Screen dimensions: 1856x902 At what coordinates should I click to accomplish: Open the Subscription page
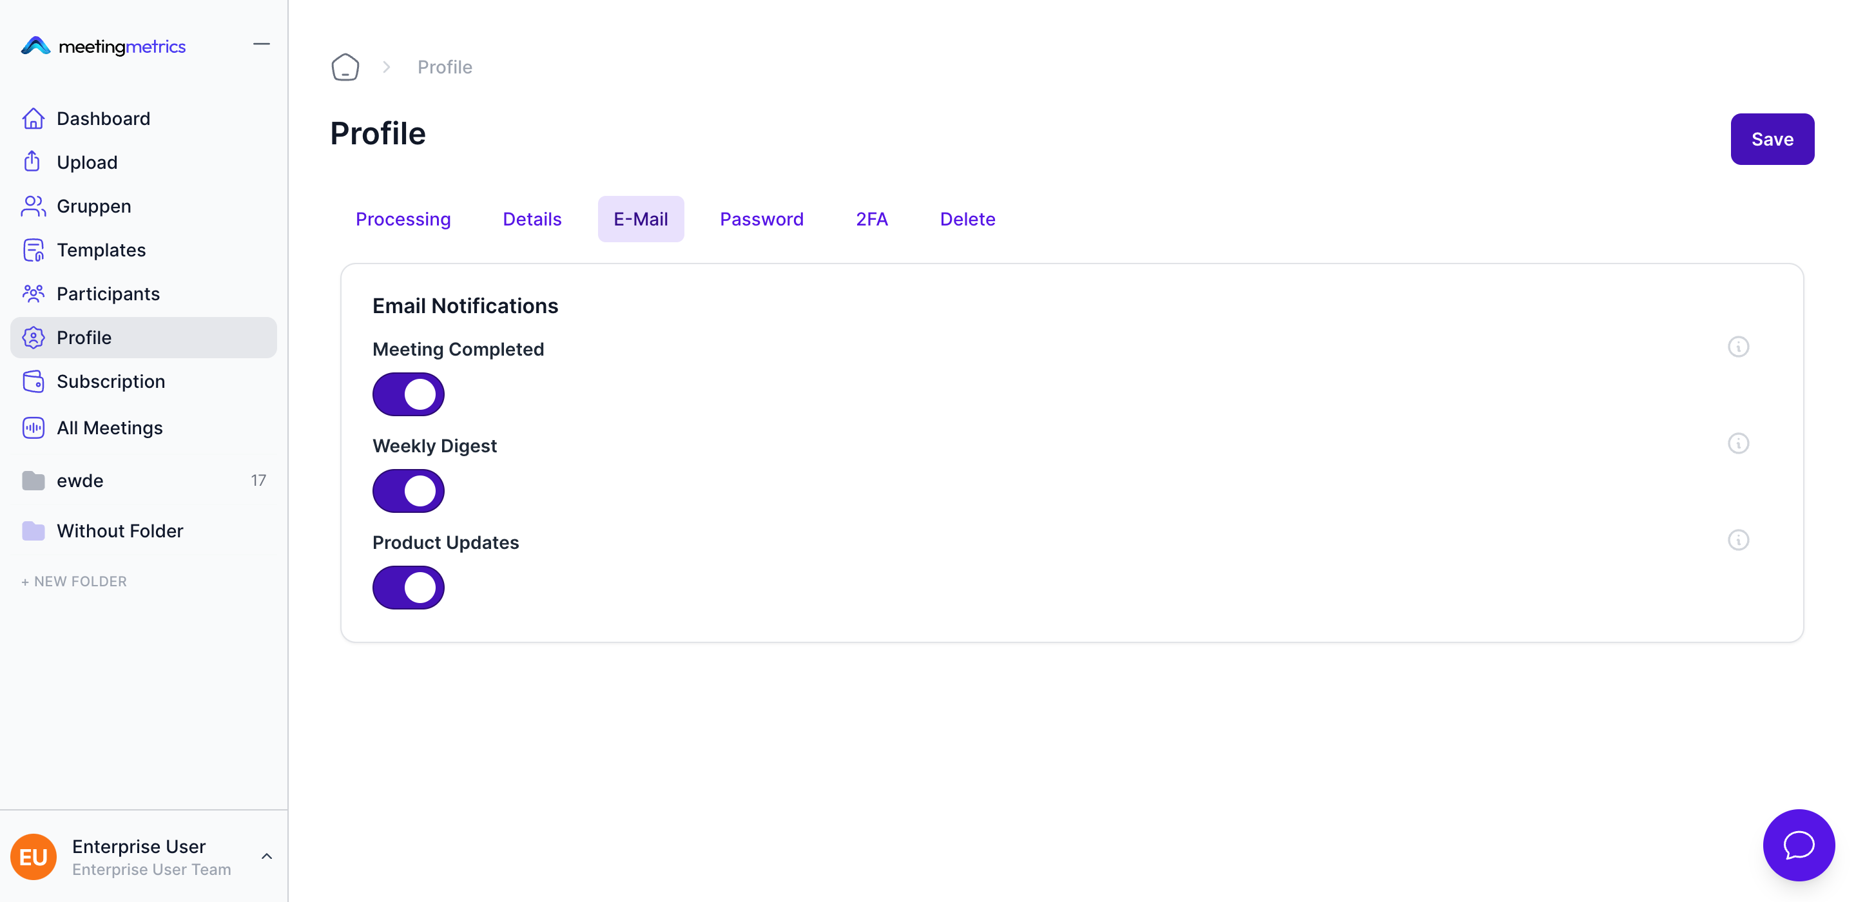point(110,381)
